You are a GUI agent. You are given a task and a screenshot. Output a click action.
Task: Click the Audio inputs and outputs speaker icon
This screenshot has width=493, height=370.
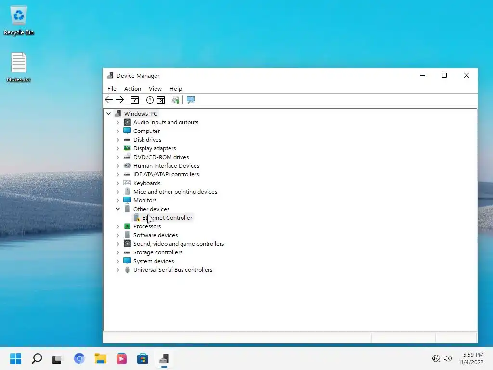coord(127,122)
